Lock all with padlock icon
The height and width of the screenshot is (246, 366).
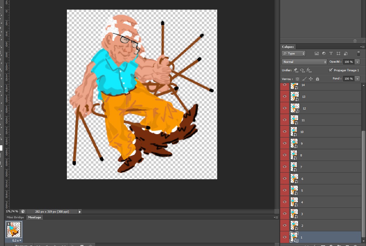tap(317, 79)
